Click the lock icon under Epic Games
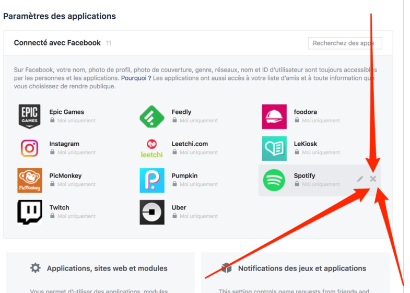Image resolution: width=410 pixels, height=293 pixels. click(x=52, y=120)
